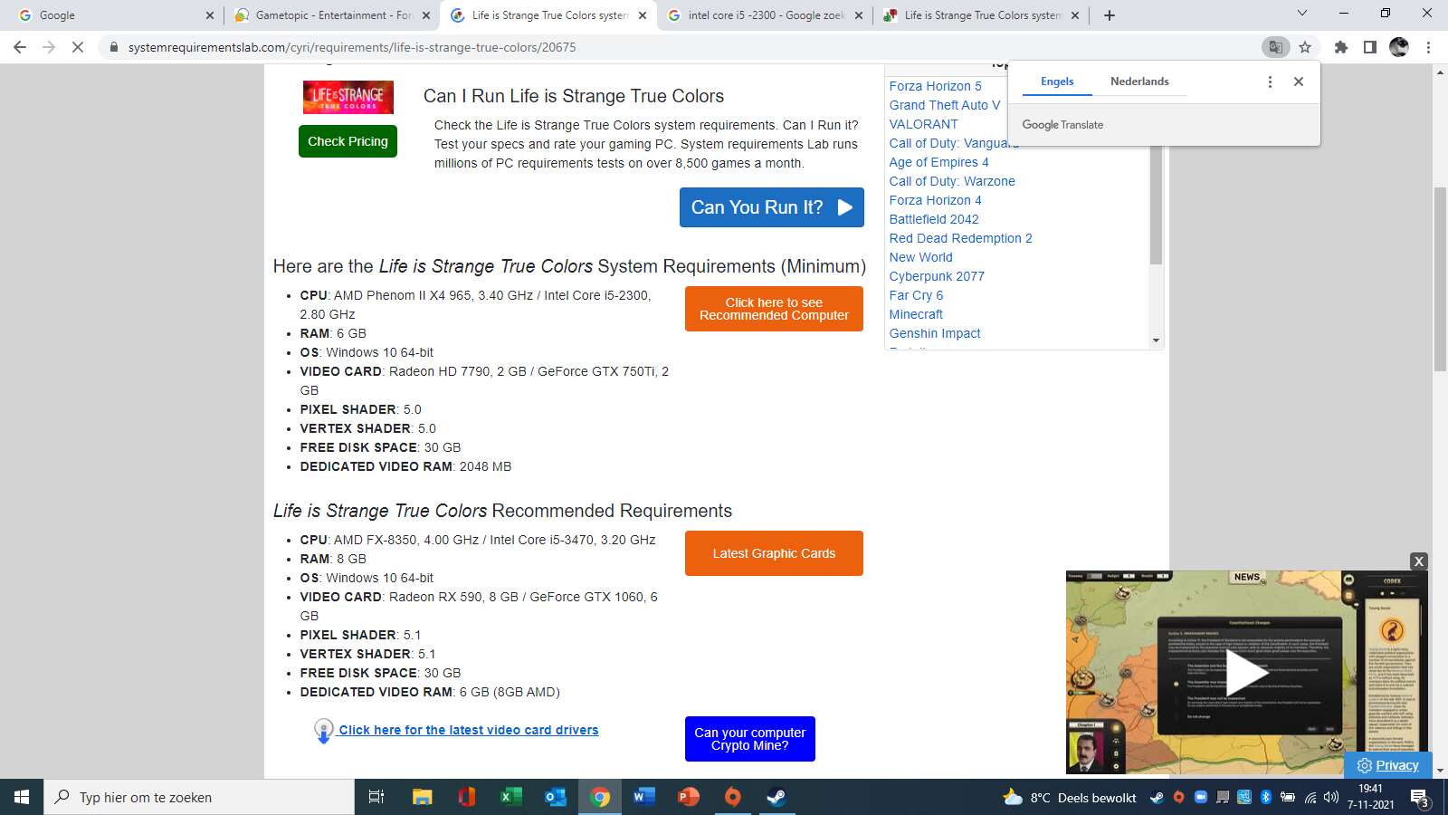
Task: Click the Privacy settings gear badge
Action: 1387,765
